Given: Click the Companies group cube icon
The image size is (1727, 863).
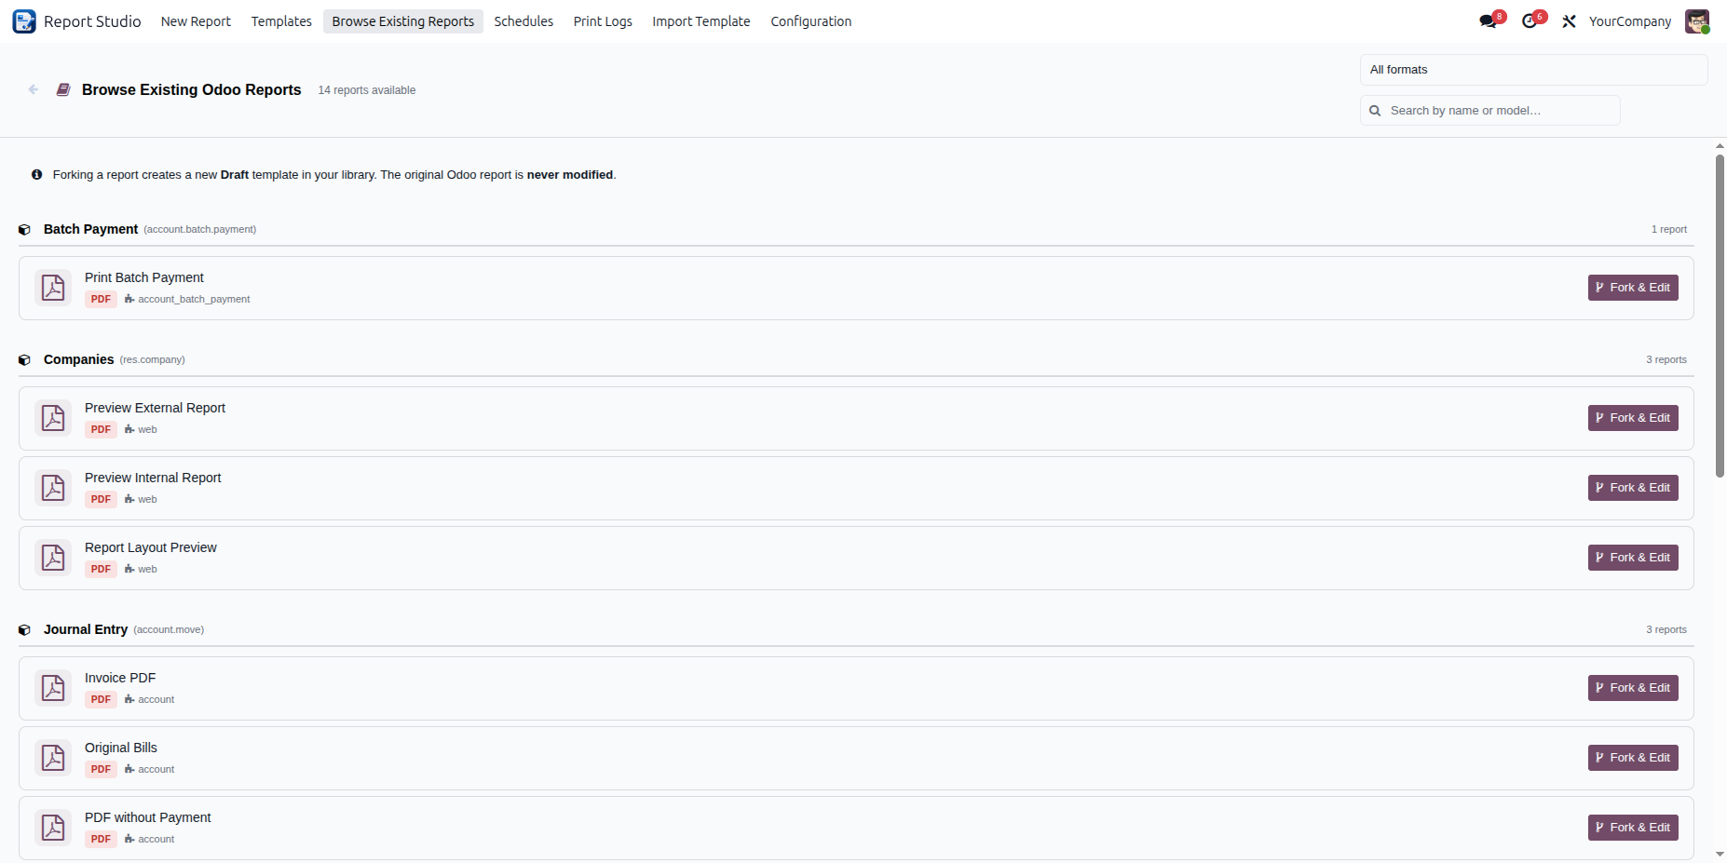Looking at the screenshot, I should 25,360.
